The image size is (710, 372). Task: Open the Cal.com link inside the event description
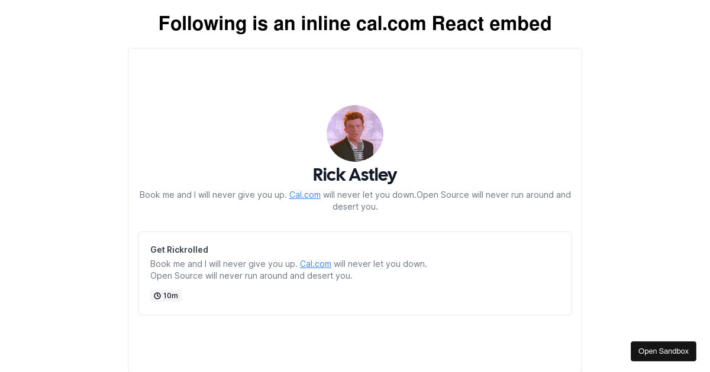[x=315, y=263]
